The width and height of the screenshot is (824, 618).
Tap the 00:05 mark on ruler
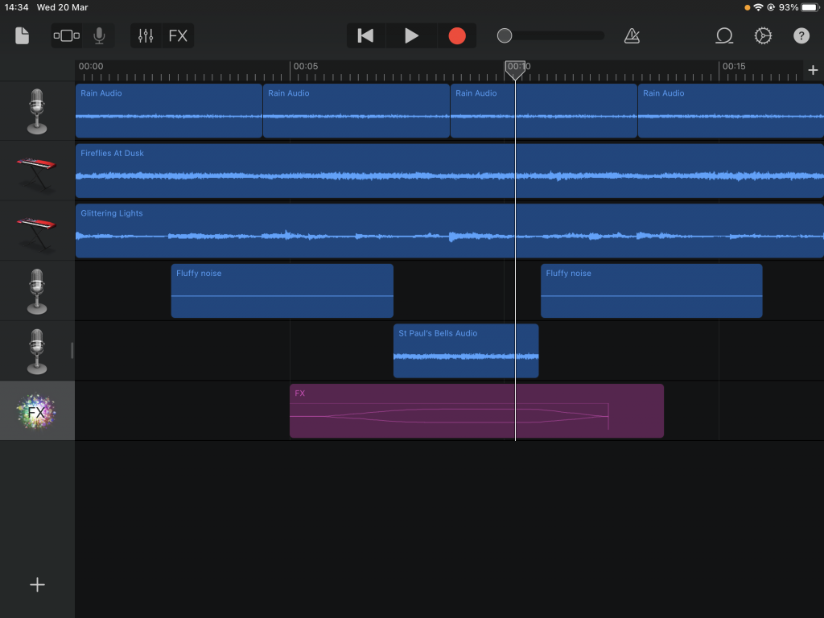pyautogui.click(x=305, y=66)
